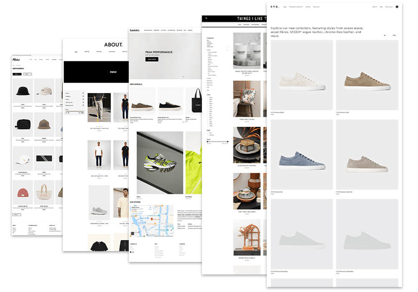The width and height of the screenshot is (418, 292).
Task: Open the plaid bucket hat on Maha
Action: [x=44, y=124]
